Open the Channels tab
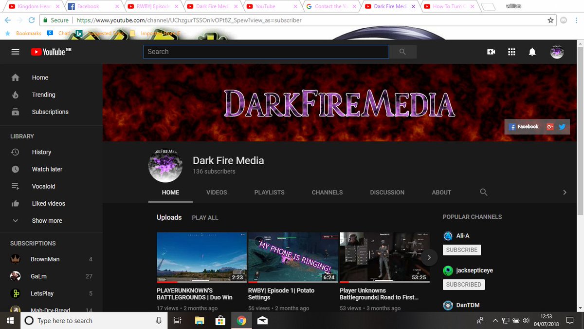 click(x=327, y=193)
